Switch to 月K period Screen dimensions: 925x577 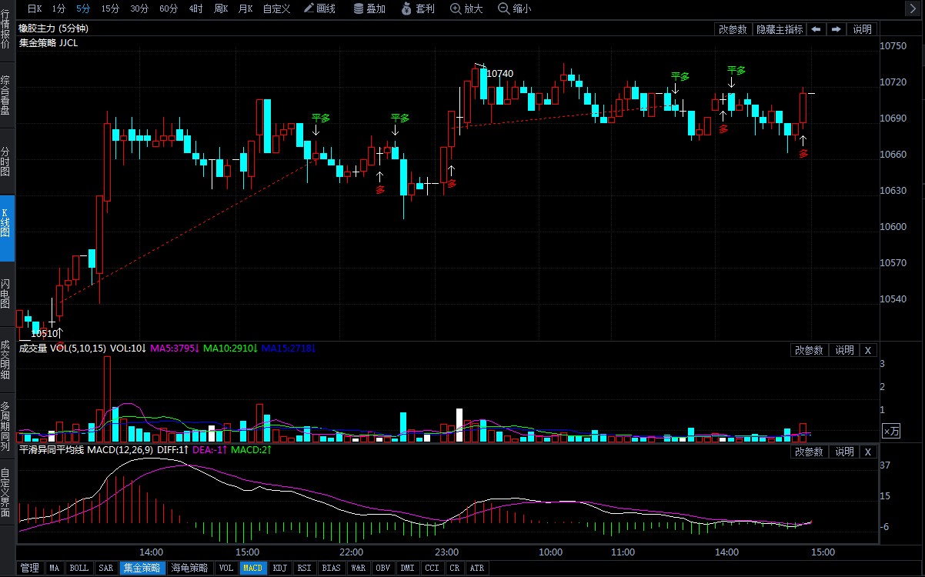[245, 8]
